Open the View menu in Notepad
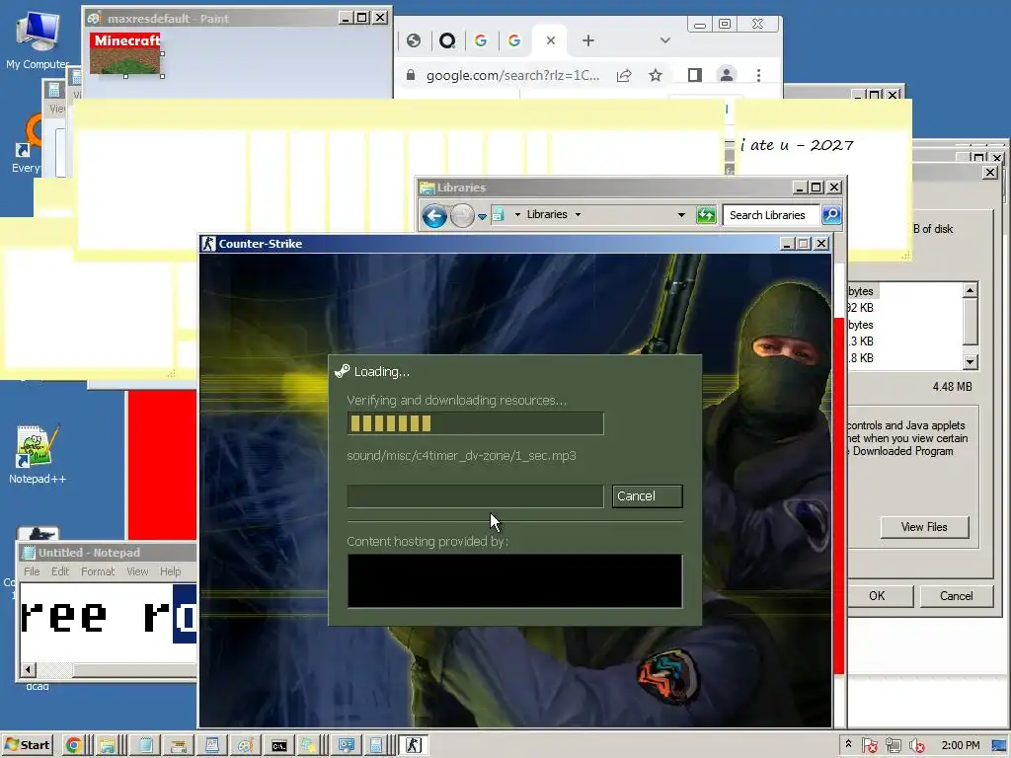The height and width of the screenshot is (758, 1011). (137, 571)
